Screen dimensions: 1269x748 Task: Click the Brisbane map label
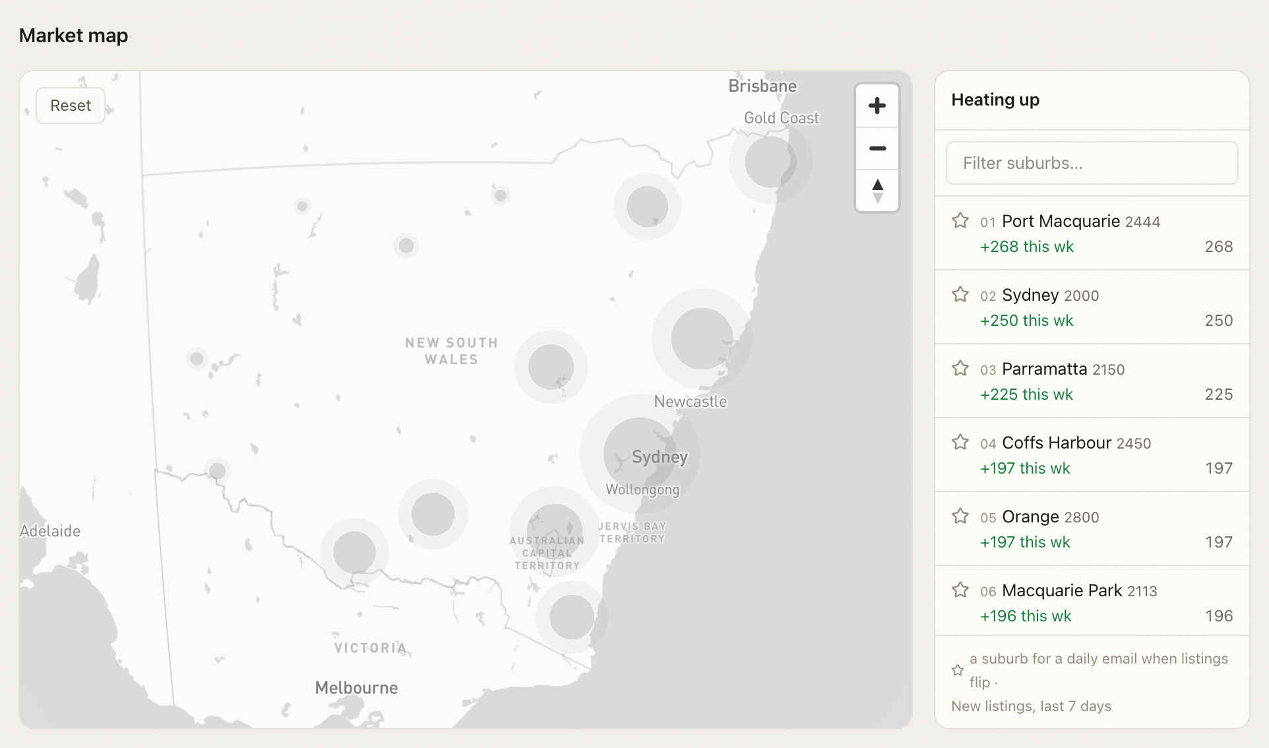pos(762,86)
